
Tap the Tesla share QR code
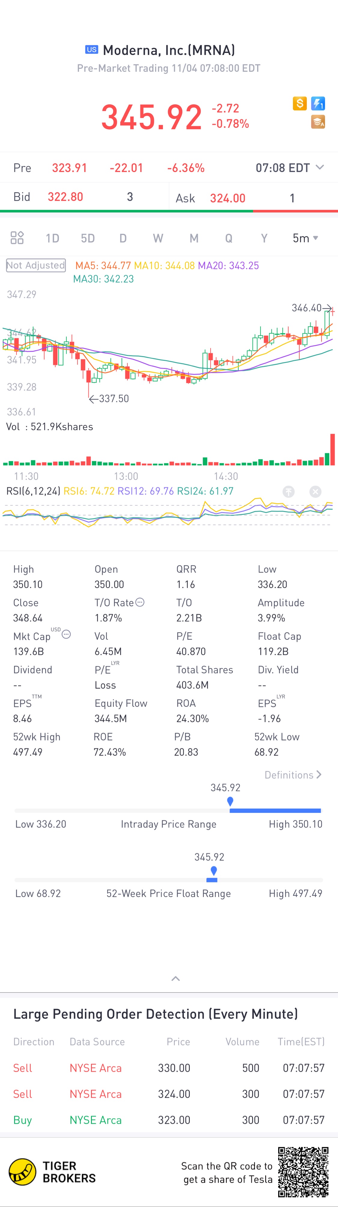click(303, 1172)
